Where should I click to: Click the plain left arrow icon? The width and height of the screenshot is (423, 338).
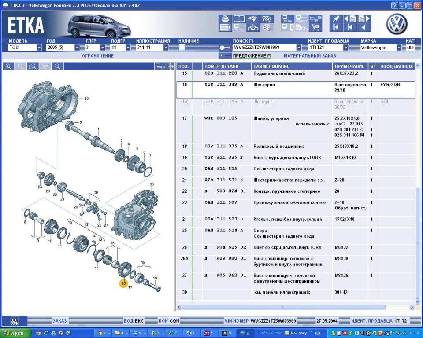coord(364,27)
